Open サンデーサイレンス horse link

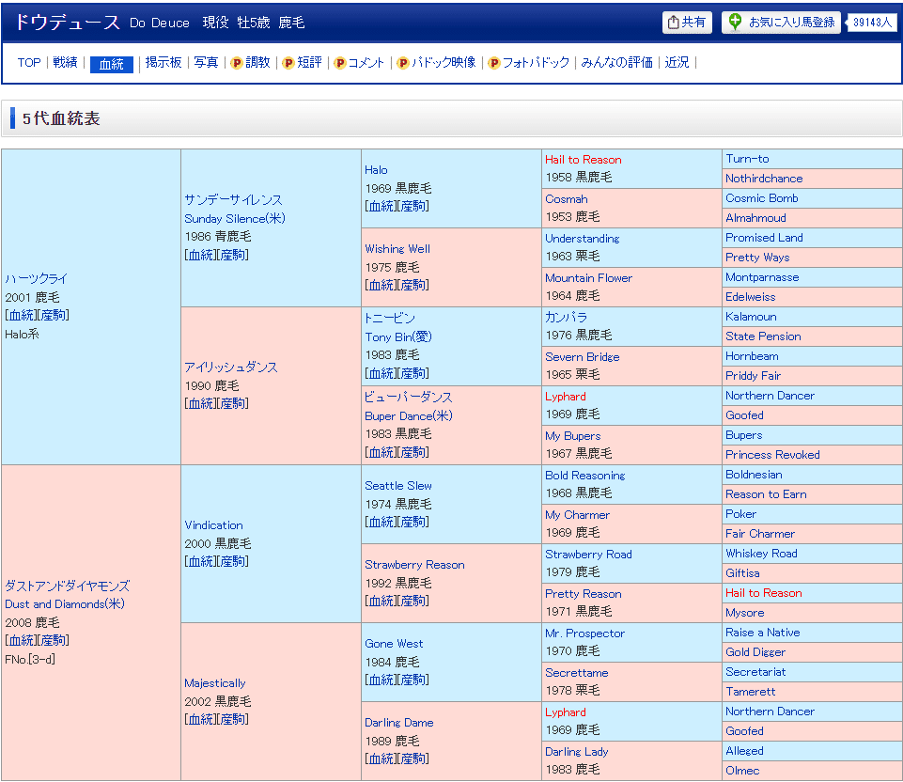coord(233,200)
